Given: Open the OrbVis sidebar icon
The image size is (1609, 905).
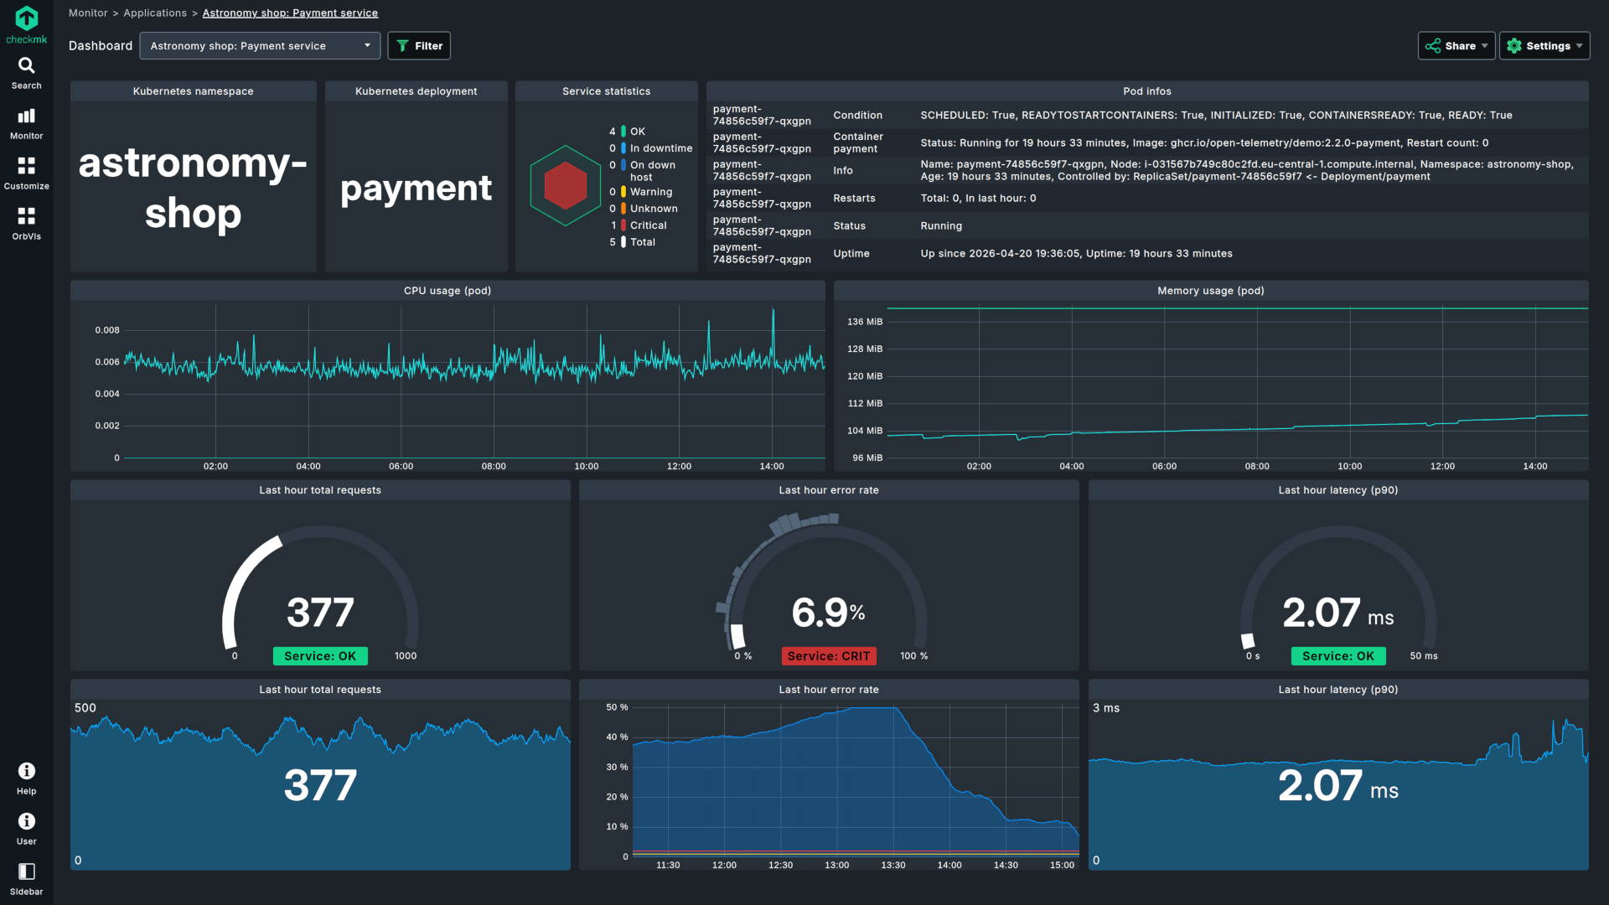Looking at the screenshot, I should tap(27, 216).
